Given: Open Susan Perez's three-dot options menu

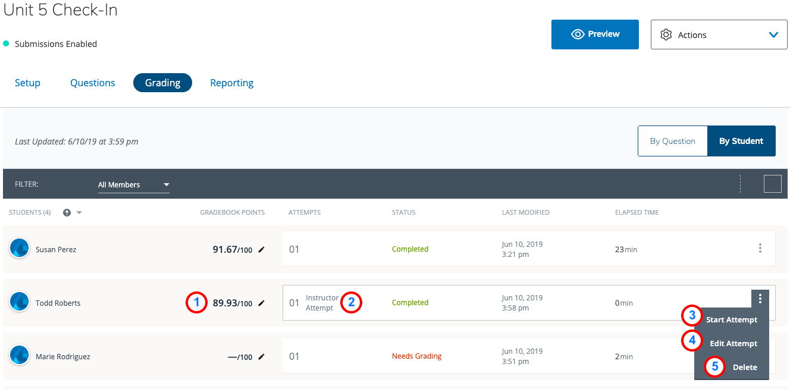Looking at the screenshot, I should [x=760, y=249].
